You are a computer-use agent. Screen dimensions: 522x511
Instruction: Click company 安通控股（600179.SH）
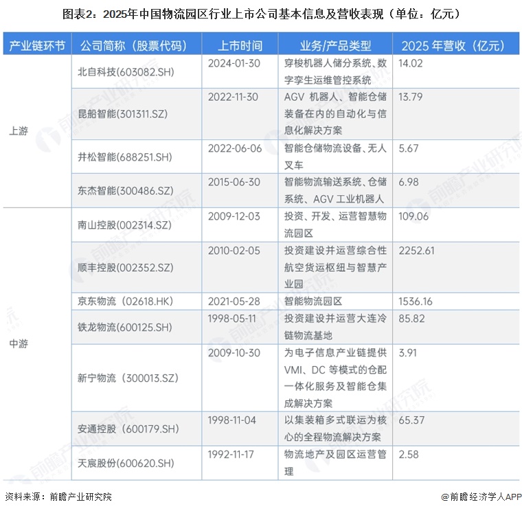[128, 429]
